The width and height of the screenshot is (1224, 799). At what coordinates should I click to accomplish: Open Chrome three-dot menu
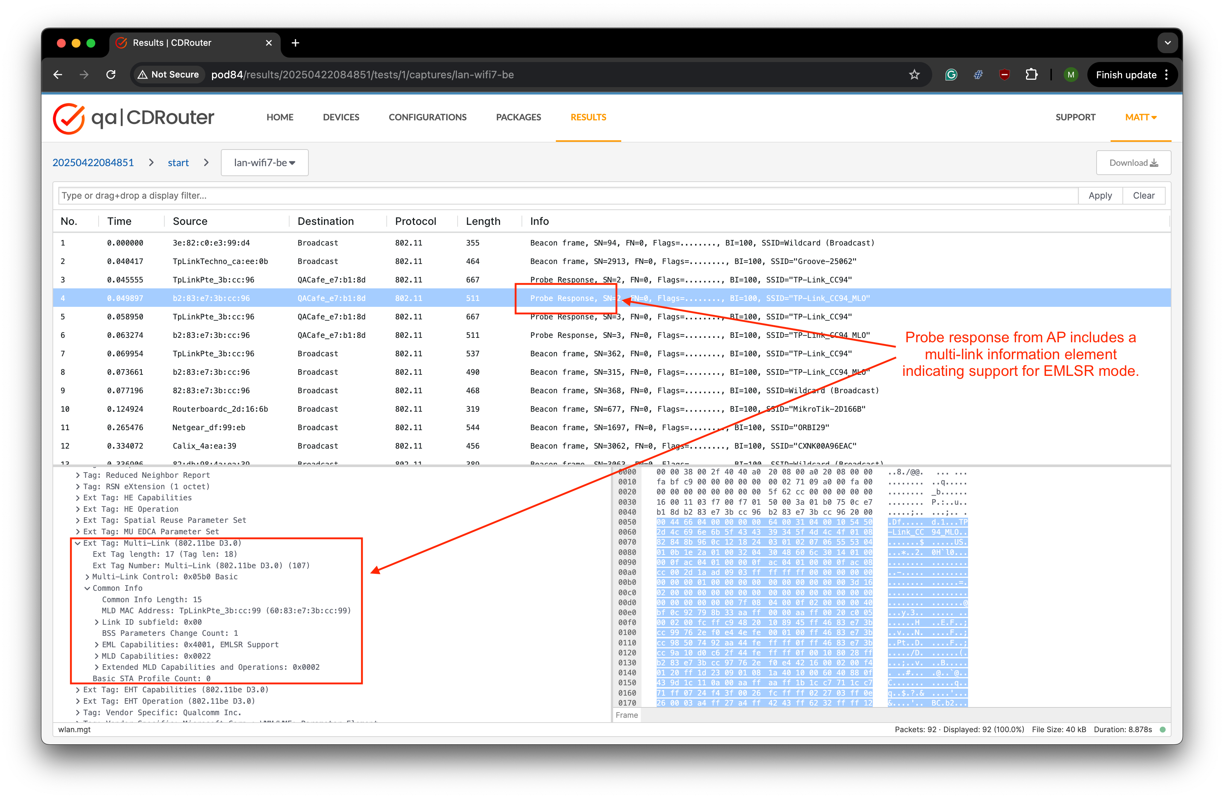coord(1166,75)
